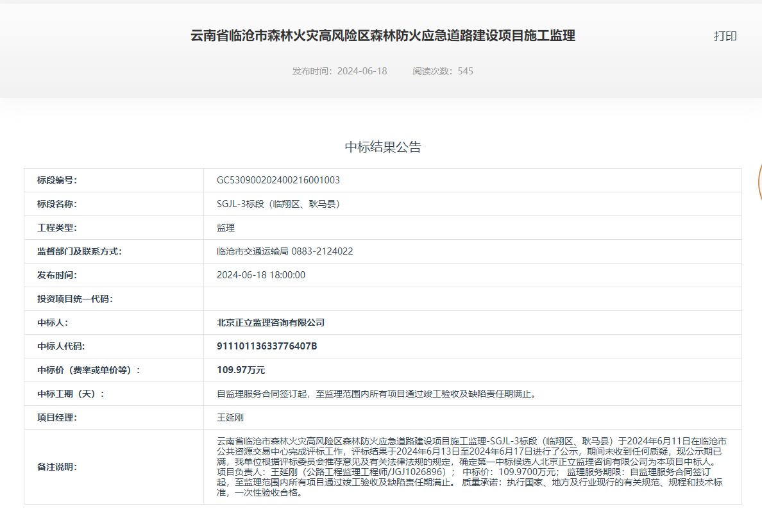Click the 标段编号 row label
This screenshot has width=762, height=520.
[x=56, y=180]
